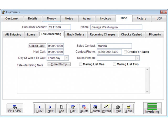Click the note scrollbar down arrow
168x126 pixels.
[x=147, y=91]
